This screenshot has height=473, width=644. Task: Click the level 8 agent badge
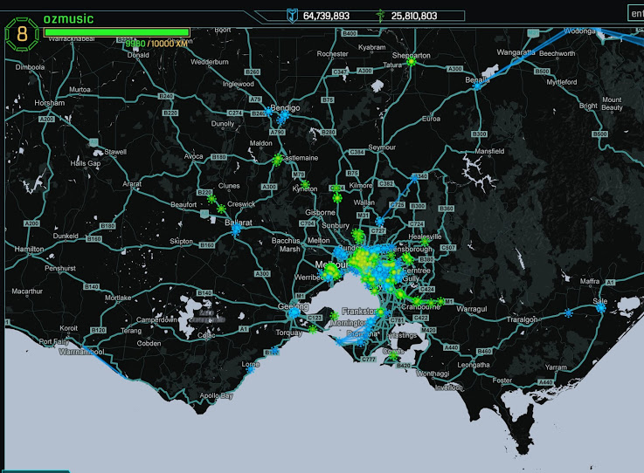22,34
